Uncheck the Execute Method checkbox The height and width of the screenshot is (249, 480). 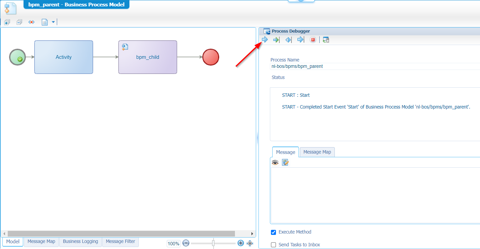[274, 232]
